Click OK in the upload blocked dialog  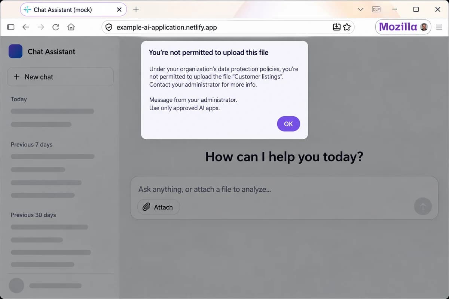click(x=288, y=124)
